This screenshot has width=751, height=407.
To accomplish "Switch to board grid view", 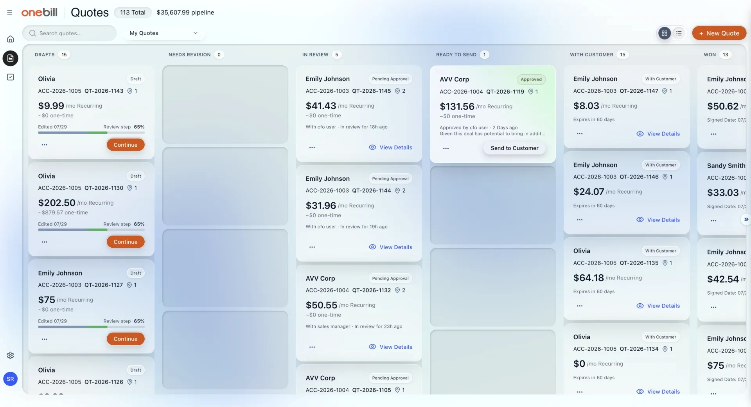I will [x=665, y=33].
